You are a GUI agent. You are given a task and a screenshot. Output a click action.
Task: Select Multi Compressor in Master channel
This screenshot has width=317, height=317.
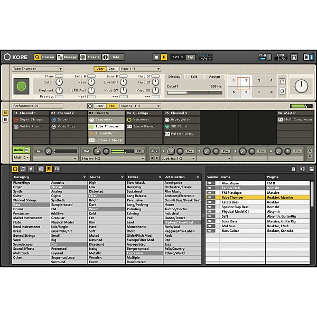pos(295,120)
